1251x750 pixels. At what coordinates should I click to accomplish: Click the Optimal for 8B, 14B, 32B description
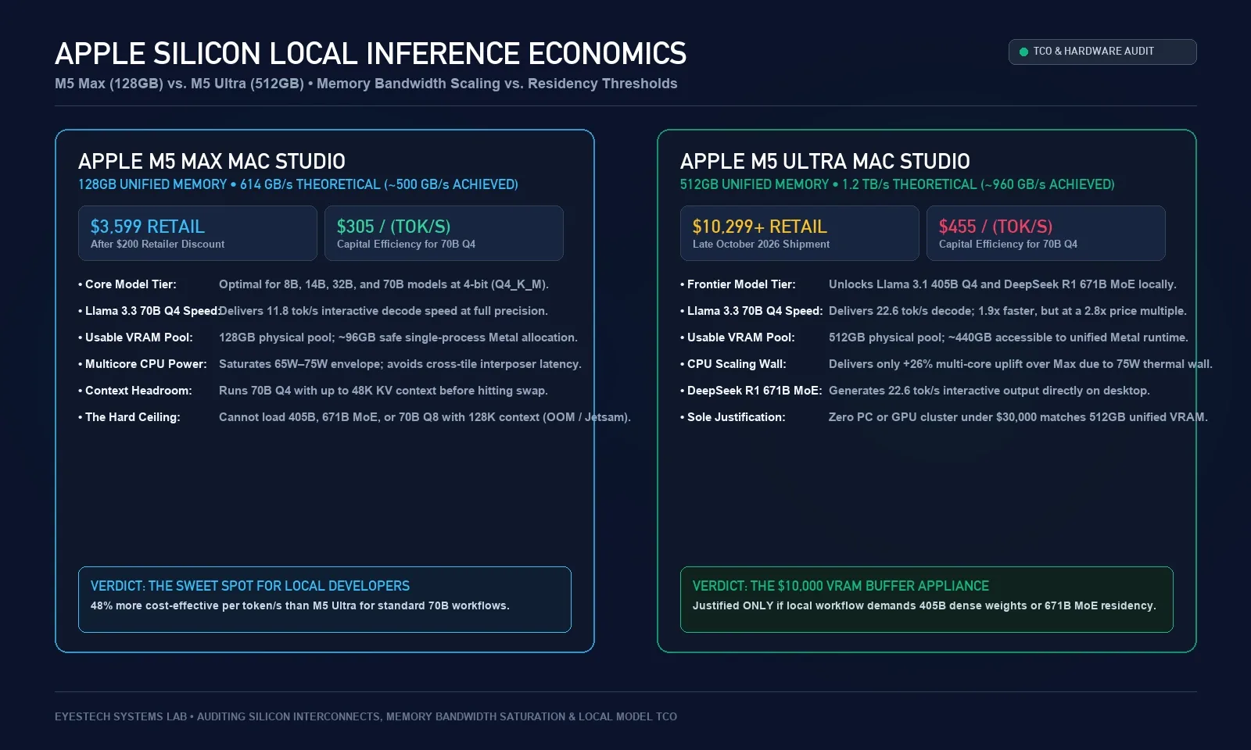[x=384, y=284]
